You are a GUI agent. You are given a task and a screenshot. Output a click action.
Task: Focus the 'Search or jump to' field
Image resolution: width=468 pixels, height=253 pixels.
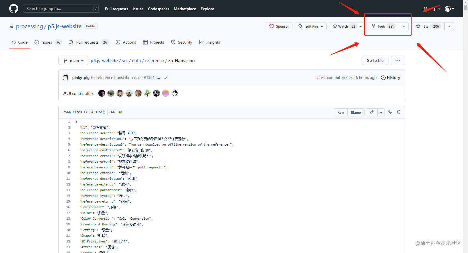pyautogui.click(x=61, y=9)
